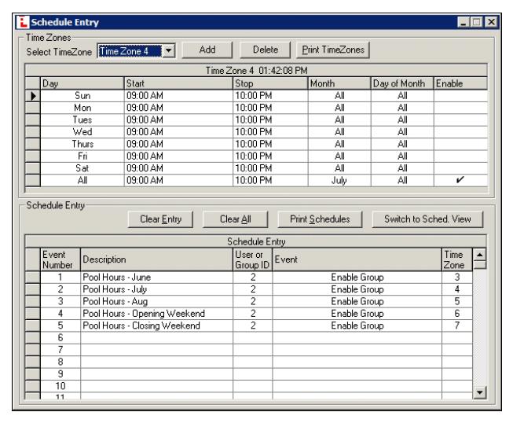Click the Month cell in the Wed row
This screenshot has height=423, width=513.
point(339,132)
